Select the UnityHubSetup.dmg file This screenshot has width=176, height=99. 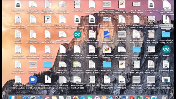coord(92,20)
